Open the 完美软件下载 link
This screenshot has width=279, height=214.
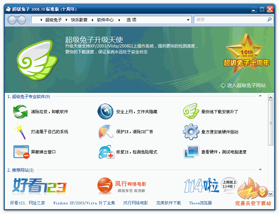168,203
